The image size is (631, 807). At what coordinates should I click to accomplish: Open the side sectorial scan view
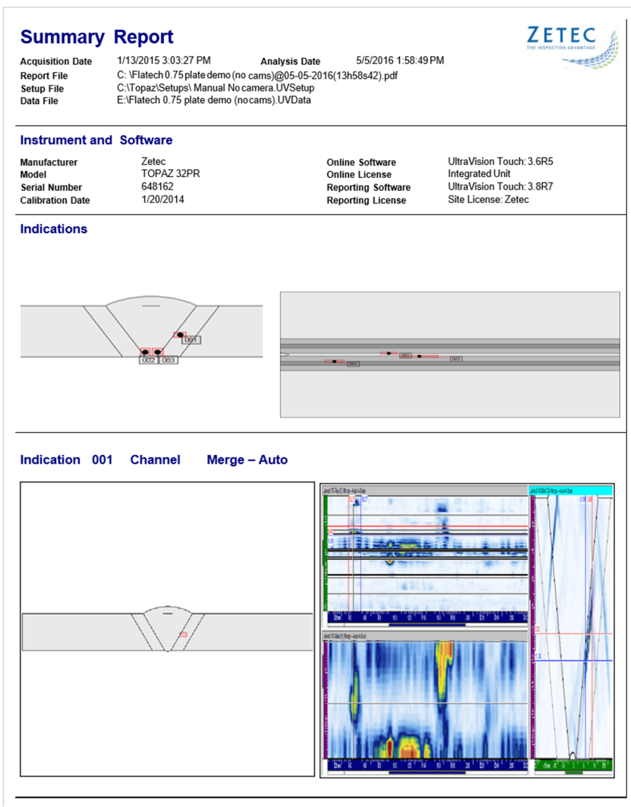pyautogui.click(x=572, y=629)
